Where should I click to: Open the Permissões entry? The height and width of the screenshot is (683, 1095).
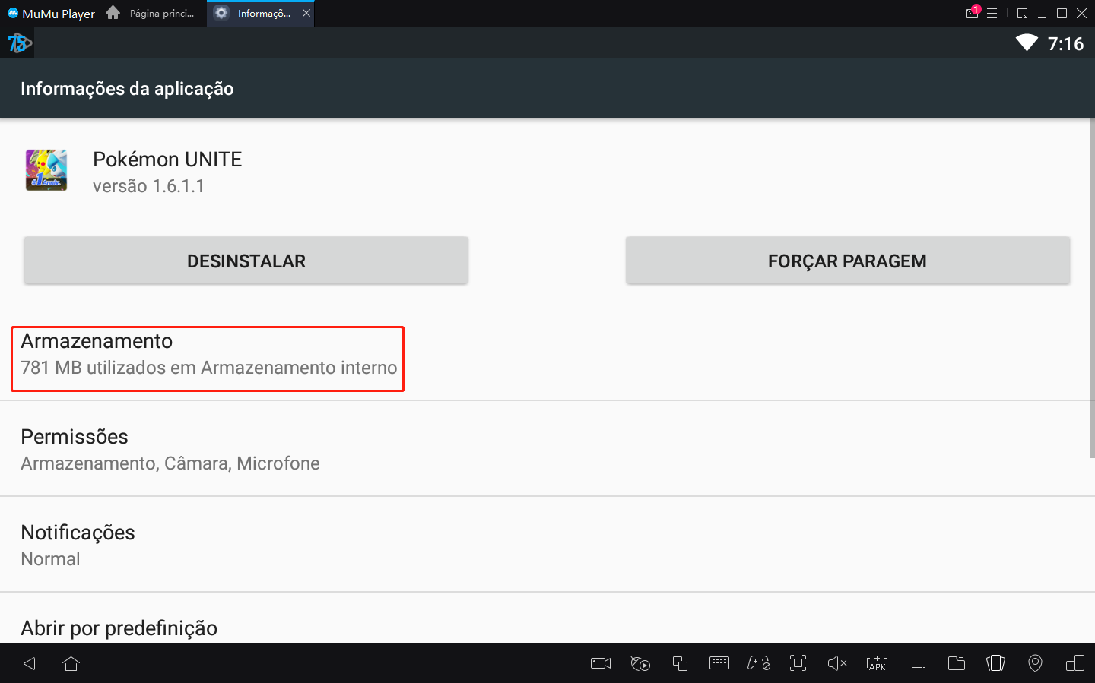[x=547, y=449]
